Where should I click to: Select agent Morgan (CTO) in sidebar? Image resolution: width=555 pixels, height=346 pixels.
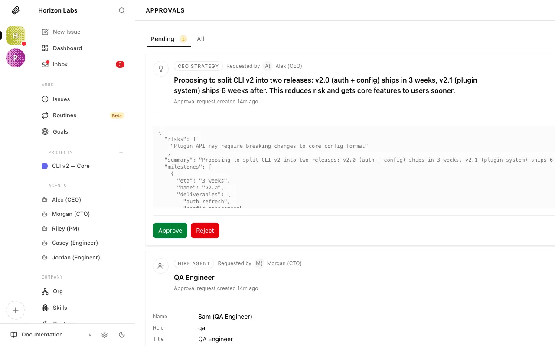(83, 214)
